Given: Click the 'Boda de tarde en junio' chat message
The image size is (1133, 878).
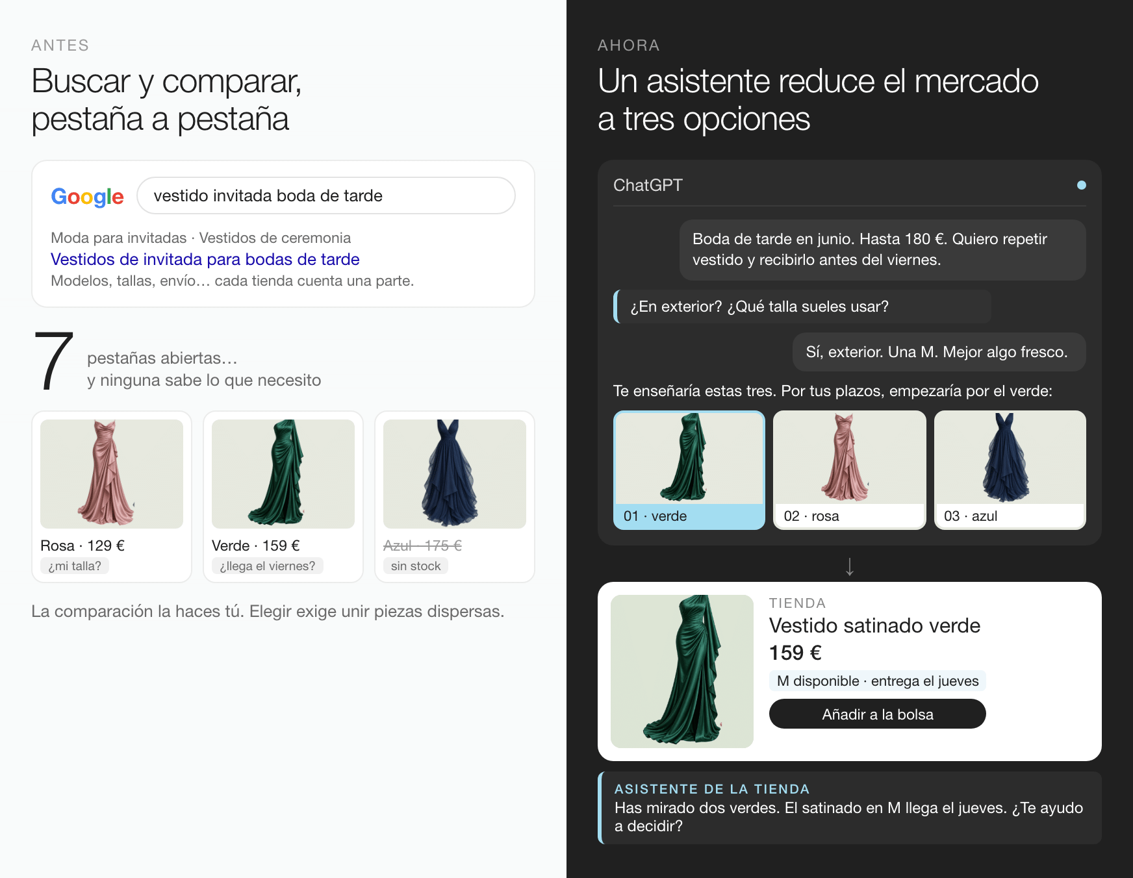Looking at the screenshot, I should tap(883, 249).
